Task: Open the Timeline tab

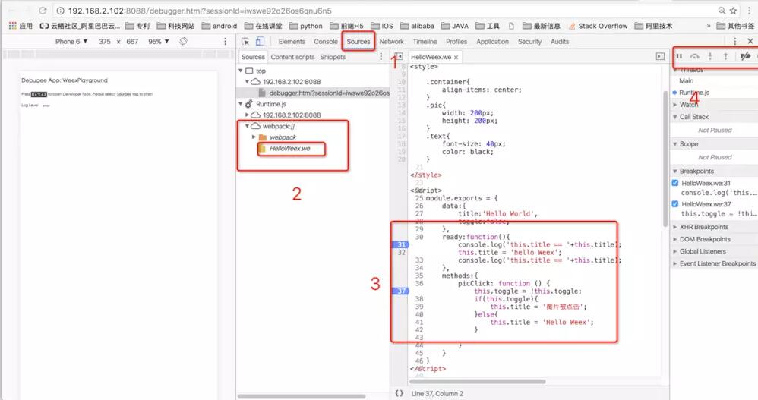Action: tap(425, 42)
